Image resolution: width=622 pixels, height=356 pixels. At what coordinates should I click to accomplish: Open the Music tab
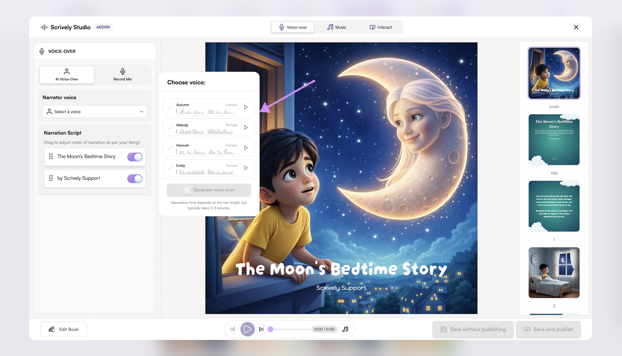337,27
